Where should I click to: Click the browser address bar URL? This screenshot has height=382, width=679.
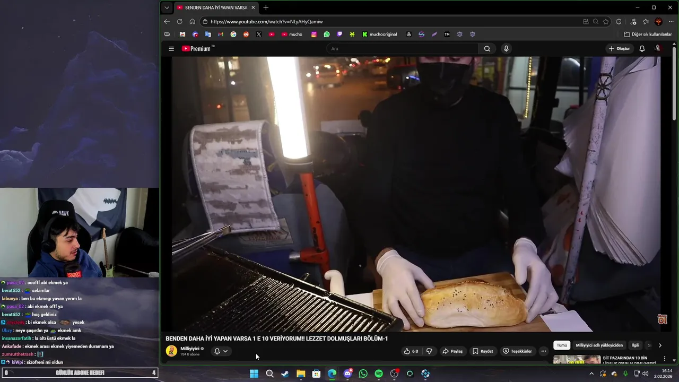(266, 22)
